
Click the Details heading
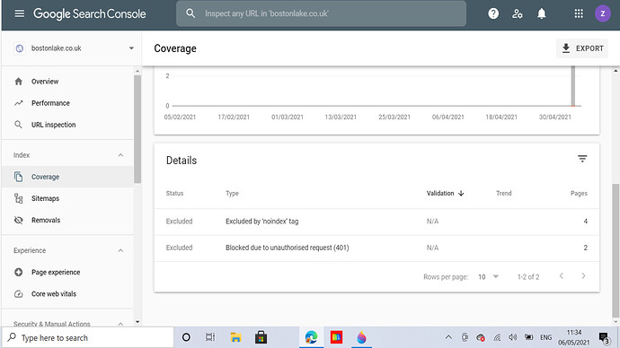click(182, 161)
